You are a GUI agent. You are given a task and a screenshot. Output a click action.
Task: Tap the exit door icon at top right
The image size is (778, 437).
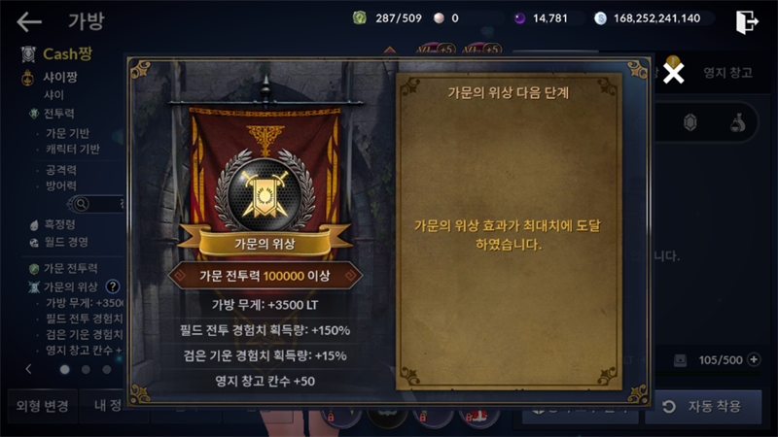tap(747, 21)
